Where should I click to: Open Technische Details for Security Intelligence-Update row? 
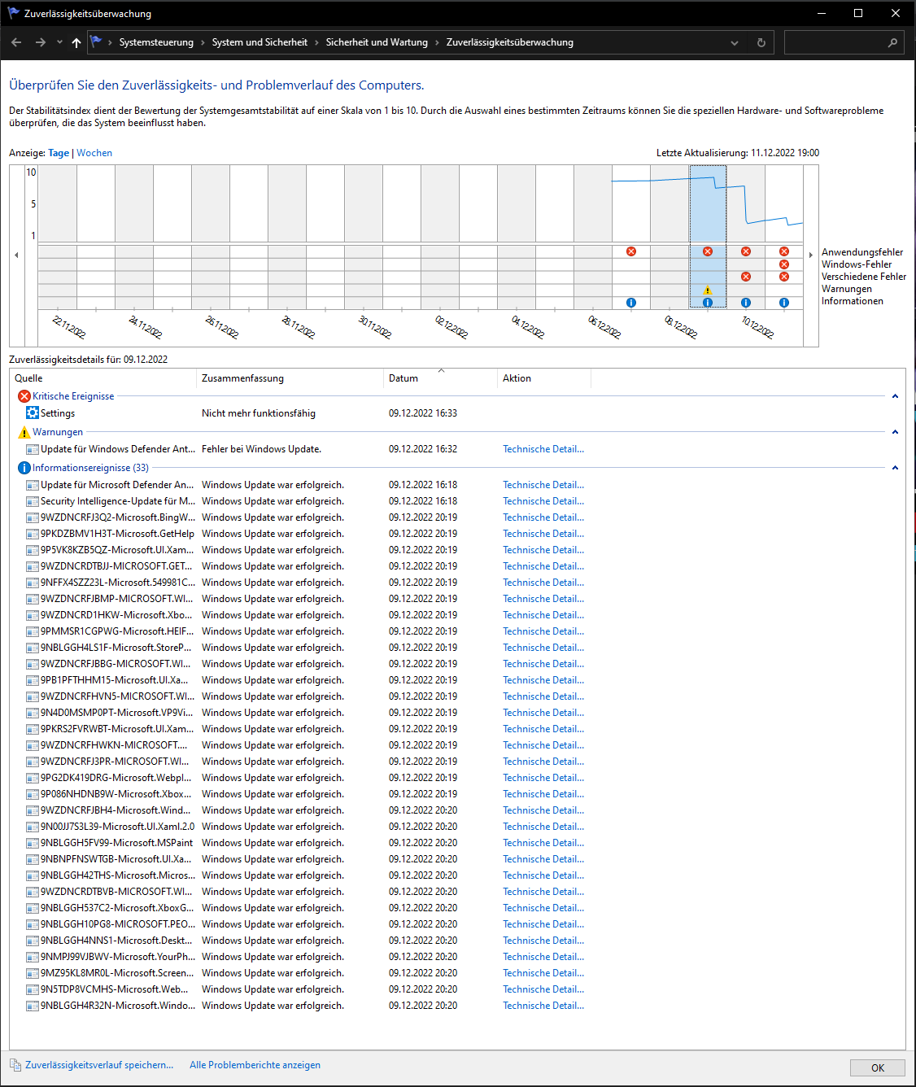(543, 501)
